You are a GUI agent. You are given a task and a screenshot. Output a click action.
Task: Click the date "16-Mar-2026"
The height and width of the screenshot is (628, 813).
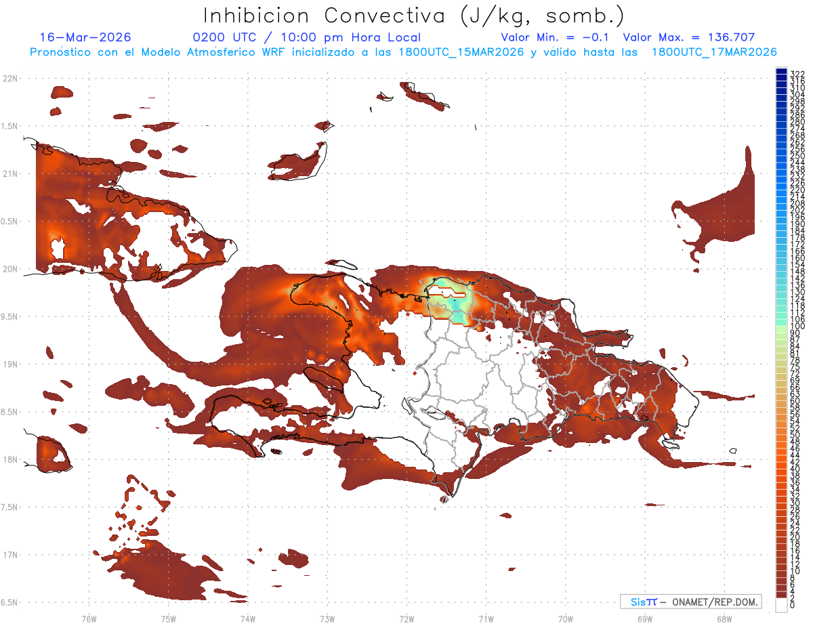point(85,37)
